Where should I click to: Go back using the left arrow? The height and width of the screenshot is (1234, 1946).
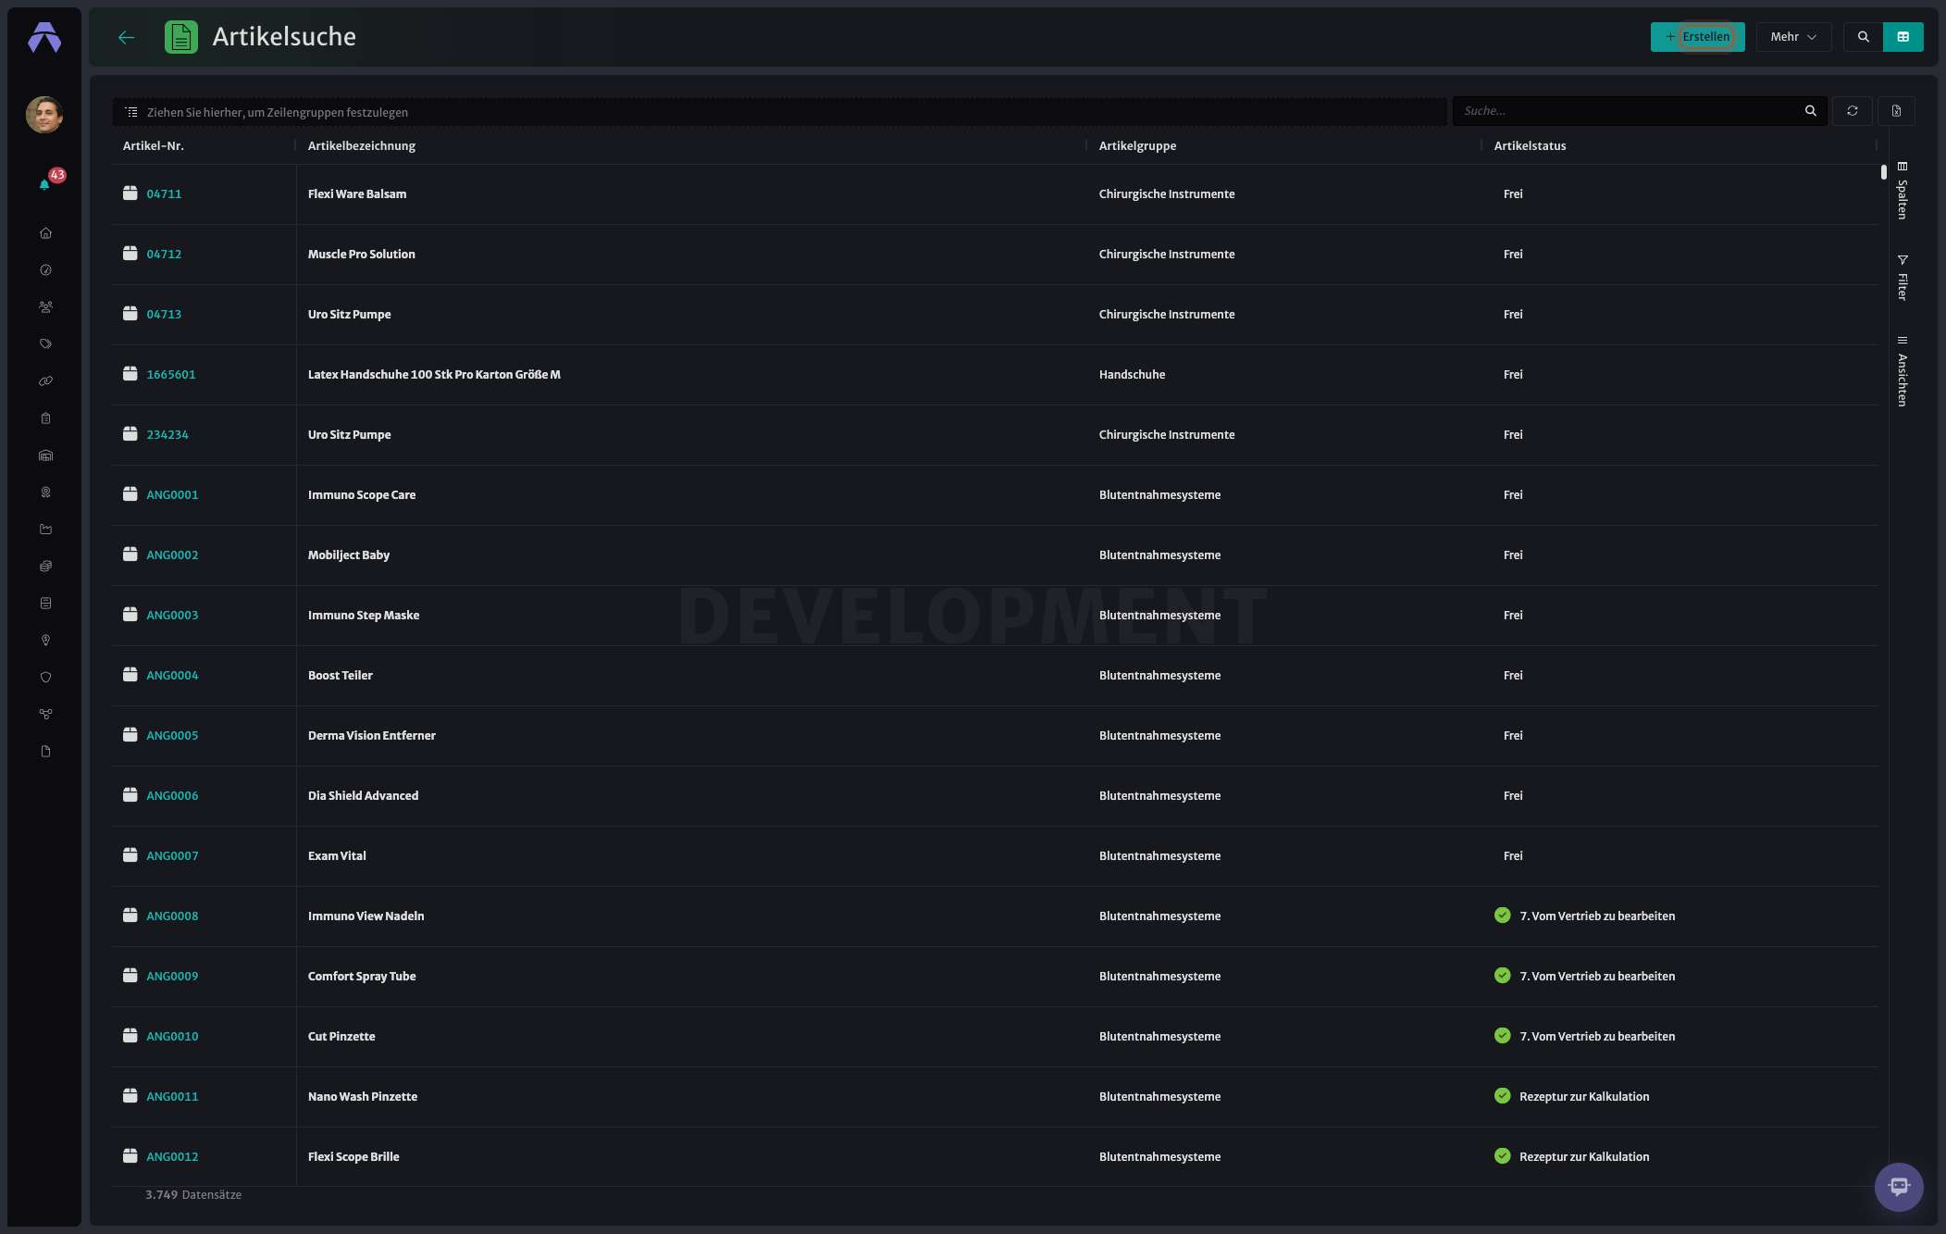(127, 37)
